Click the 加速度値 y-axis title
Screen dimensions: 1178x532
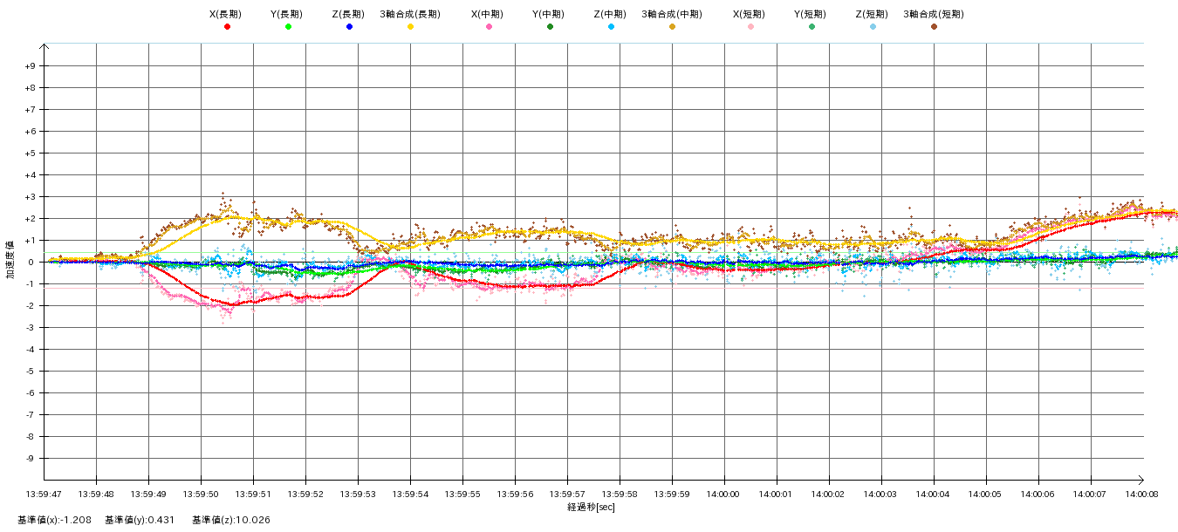[x=10, y=260]
